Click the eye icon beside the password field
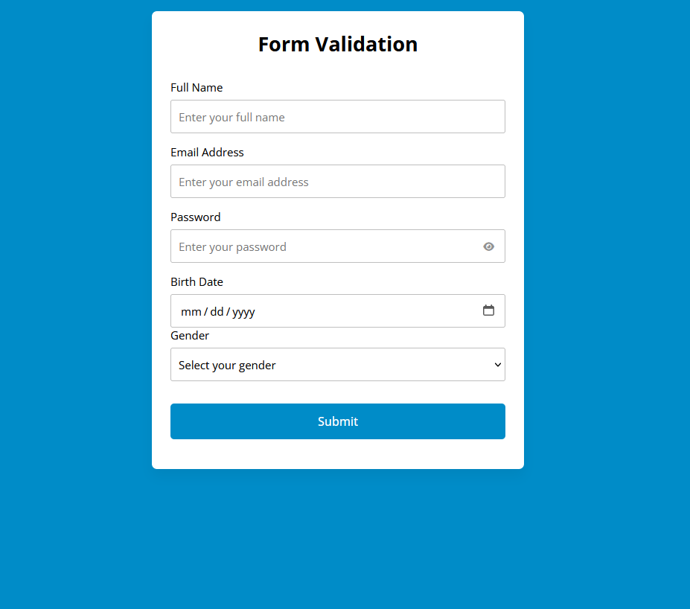Image resolution: width=690 pixels, height=609 pixels. pyautogui.click(x=488, y=246)
